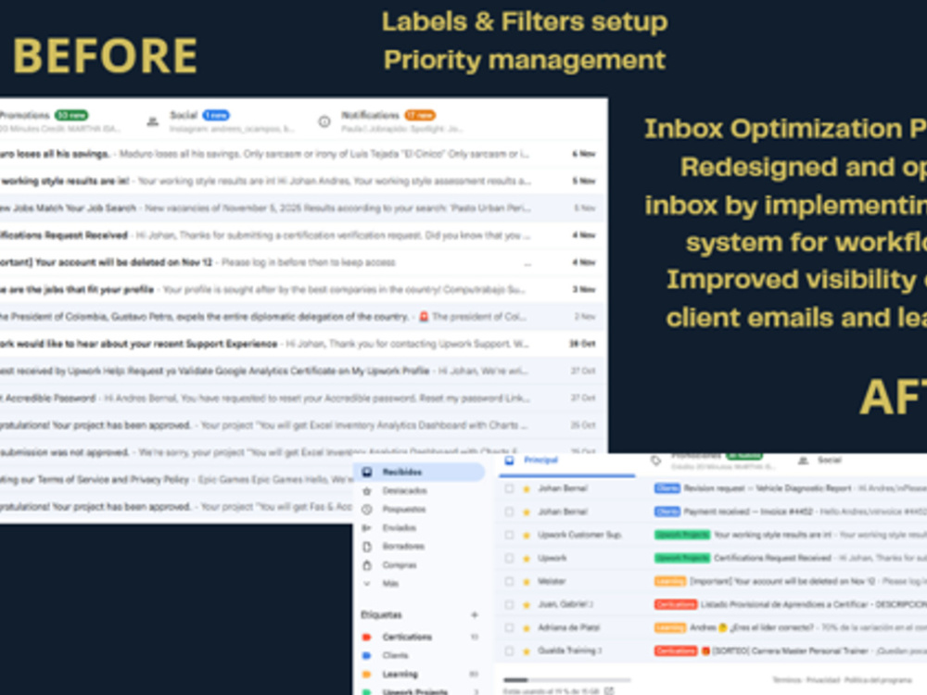The image size is (927, 695).
Task: Unstar the Payment received email
Action: pyautogui.click(x=527, y=512)
